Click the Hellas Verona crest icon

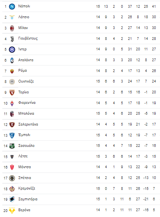point(12,210)
